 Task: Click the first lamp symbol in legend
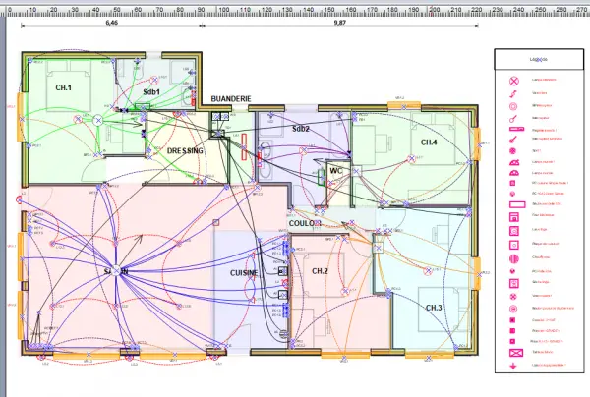(x=513, y=81)
